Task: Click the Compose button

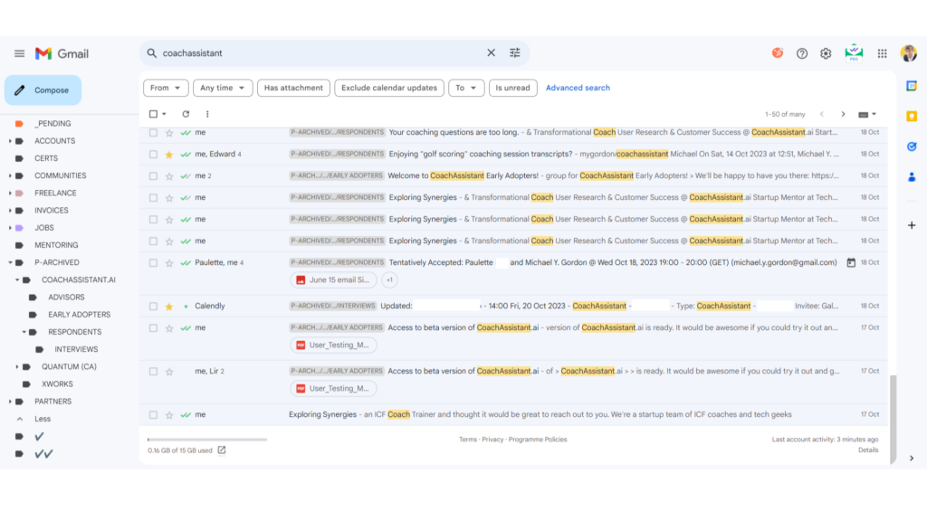Action: [x=43, y=90]
